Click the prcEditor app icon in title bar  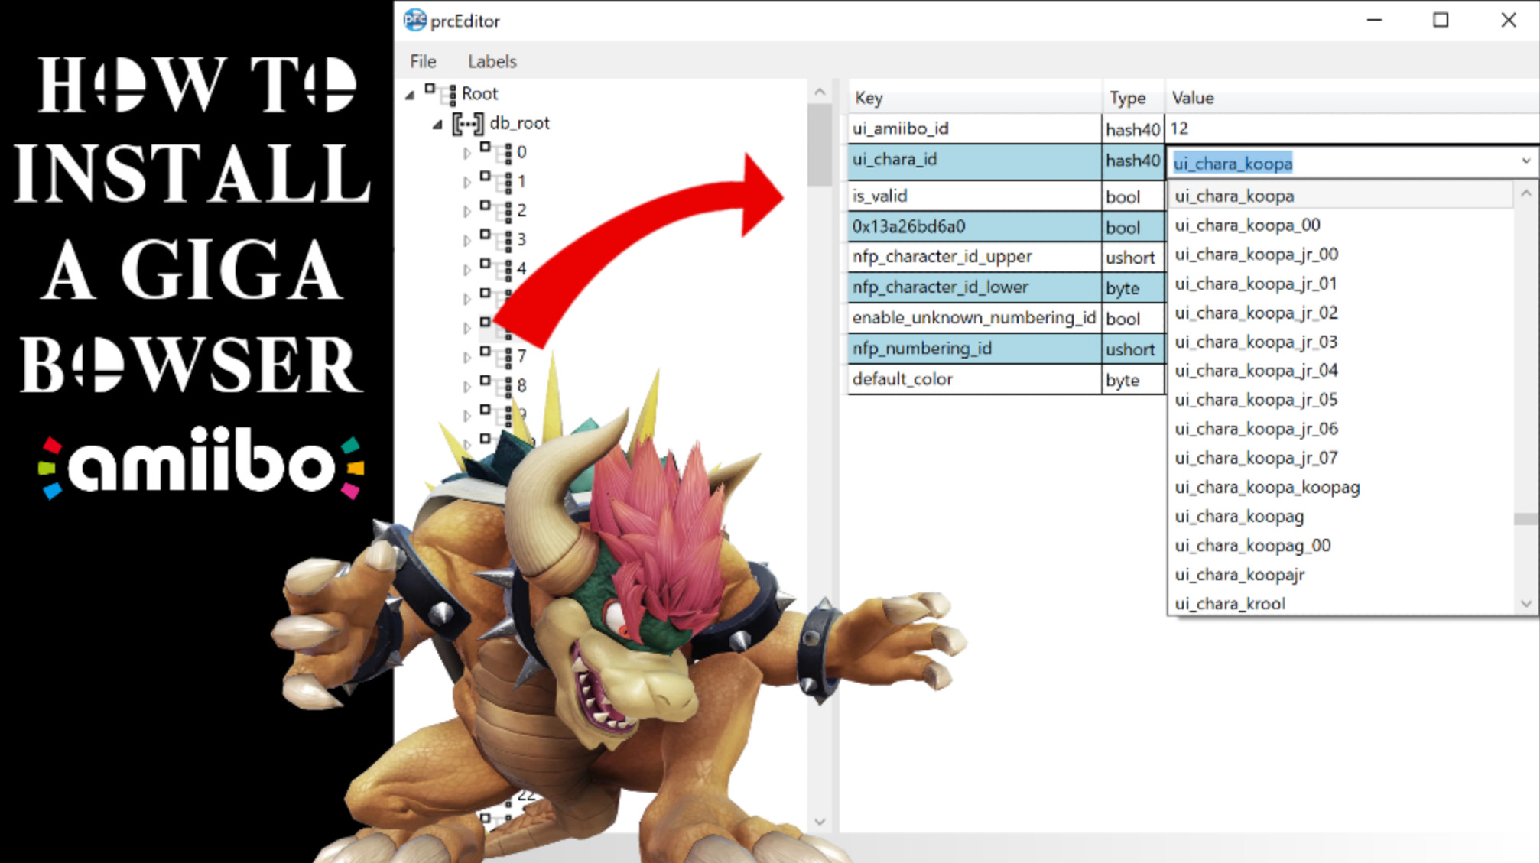tap(414, 20)
